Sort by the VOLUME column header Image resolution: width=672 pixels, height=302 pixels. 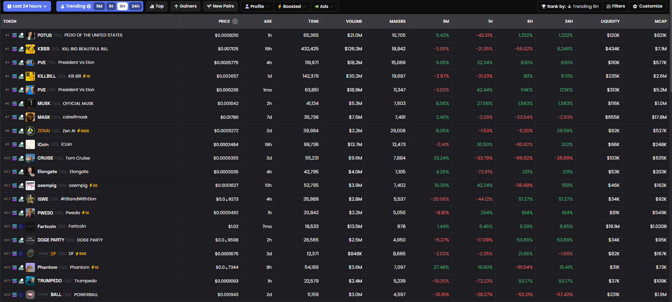tap(354, 21)
